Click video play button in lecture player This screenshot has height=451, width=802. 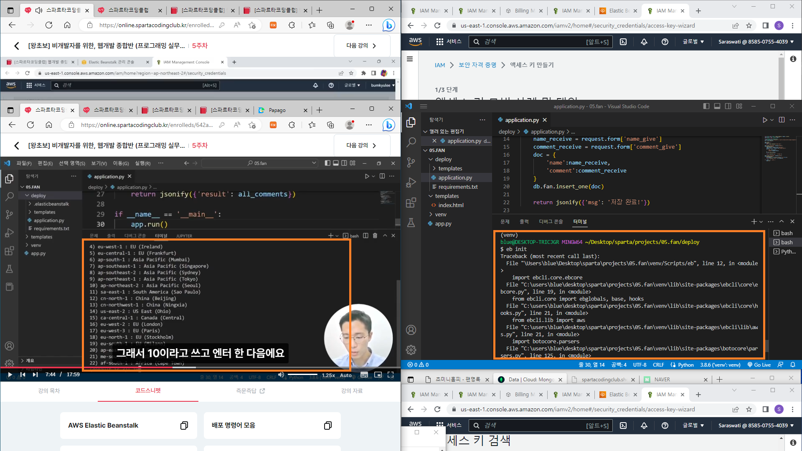[10, 375]
